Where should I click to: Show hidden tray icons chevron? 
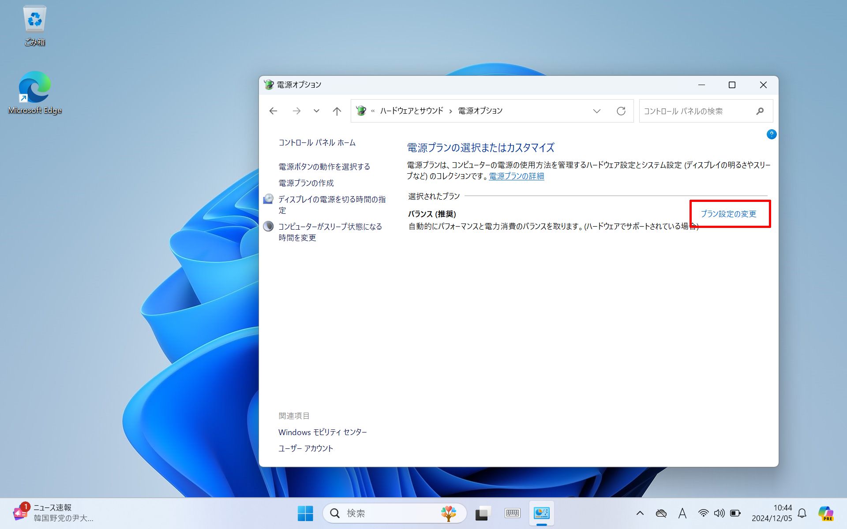(x=640, y=513)
